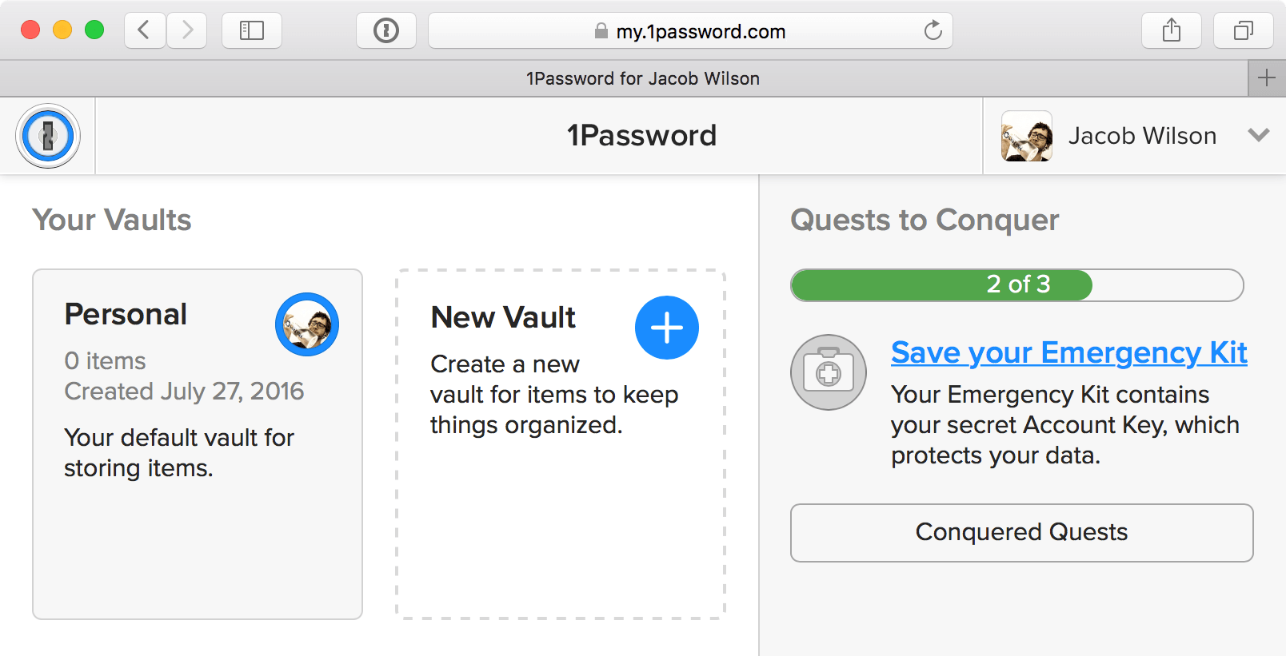
Task: Select the 1Password for Jacob Wilson tab
Action: pyautogui.click(x=642, y=78)
